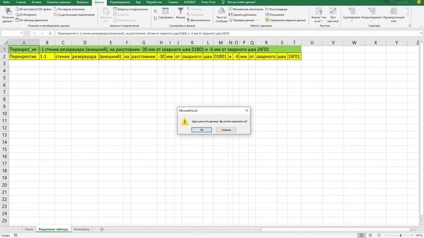Screen dimensions: 424x238
Task: Open the Insert (Вставка) ribbon tab
Action: pos(36,2)
